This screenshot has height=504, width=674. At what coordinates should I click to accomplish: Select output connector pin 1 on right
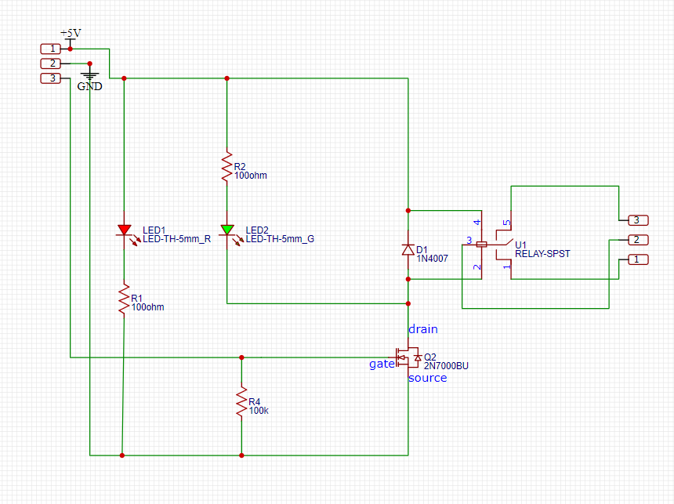click(x=638, y=259)
